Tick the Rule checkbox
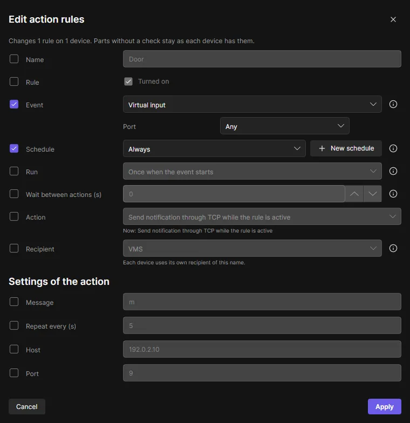The height and width of the screenshot is (423, 410). [x=14, y=81]
